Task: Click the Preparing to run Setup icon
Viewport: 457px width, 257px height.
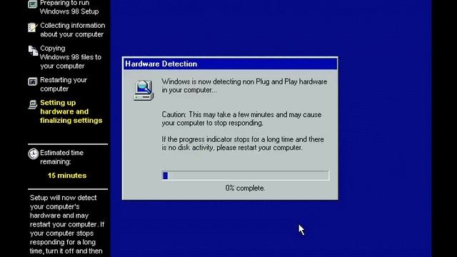Action: click(x=32, y=4)
